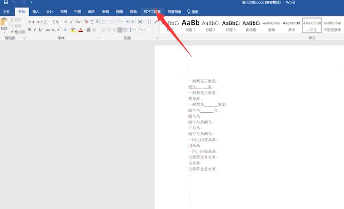This screenshot has width=344, height=209.
Task: Select the 格式刷 format painter
Action: tap(18, 32)
